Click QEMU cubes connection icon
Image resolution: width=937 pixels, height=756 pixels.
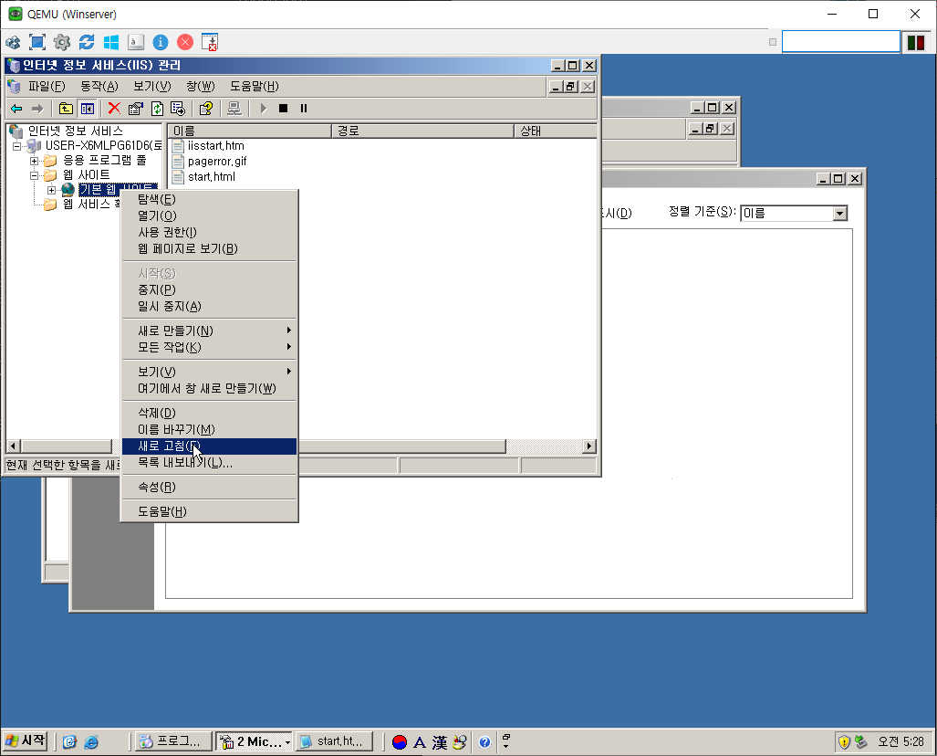13,42
